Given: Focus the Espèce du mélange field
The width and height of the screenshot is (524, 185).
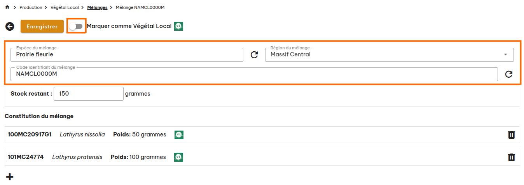Looking at the screenshot, I should 127,55.
